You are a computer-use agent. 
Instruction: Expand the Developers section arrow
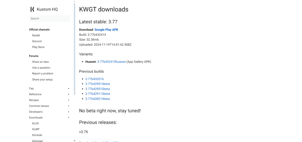point(69,112)
